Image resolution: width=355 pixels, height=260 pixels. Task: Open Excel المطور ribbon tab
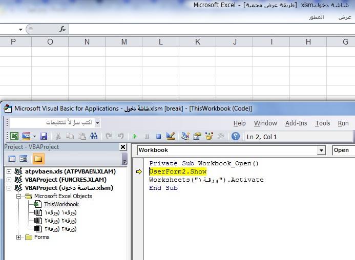tap(316, 17)
